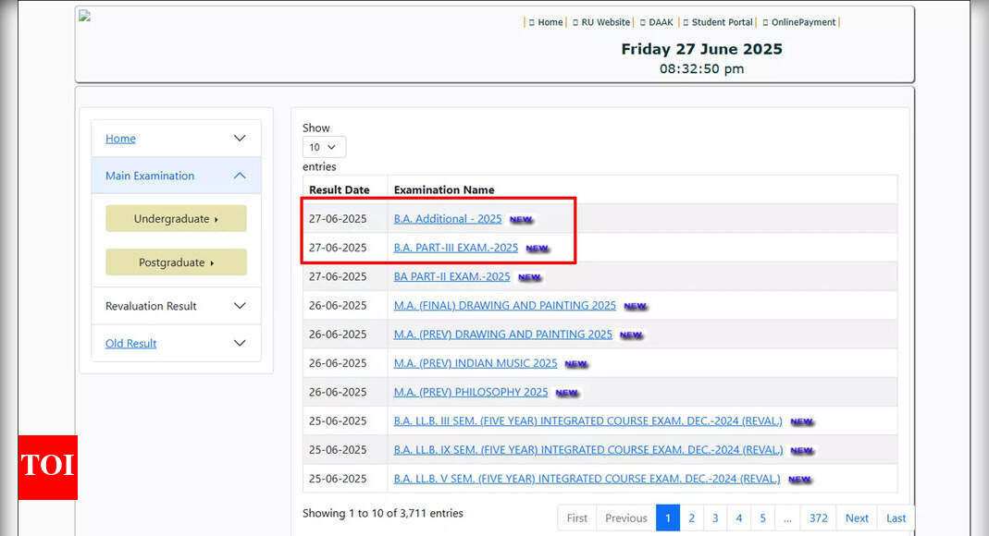Collapse the Main Examination section
989x536 pixels.
[x=240, y=176]
